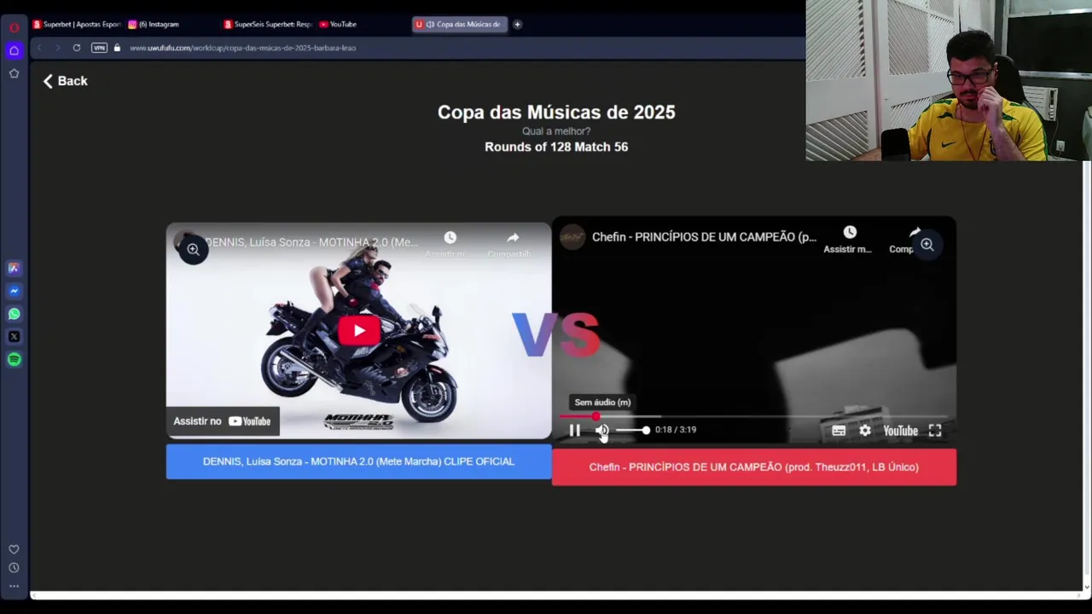The image size is (1092, 614).
Task: Seek on the Chefin video progress bar
Action: [754, 416]
